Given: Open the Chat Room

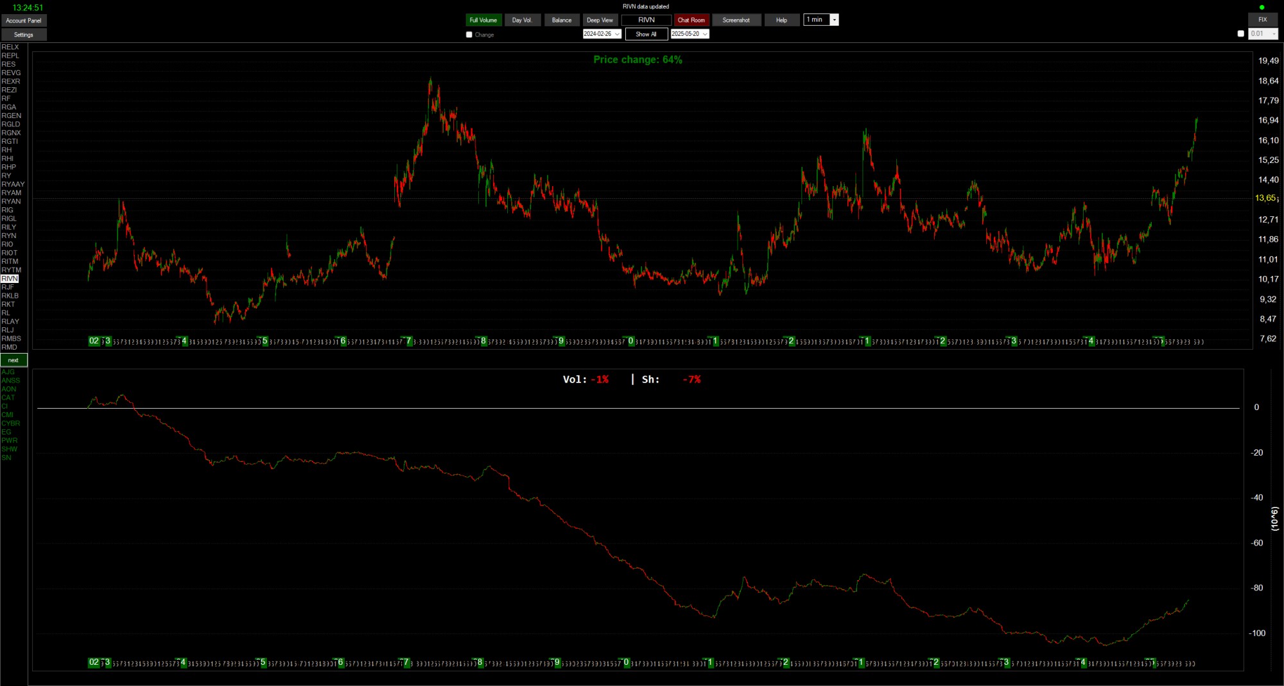Looking at the screenshot, I should 691,20.
